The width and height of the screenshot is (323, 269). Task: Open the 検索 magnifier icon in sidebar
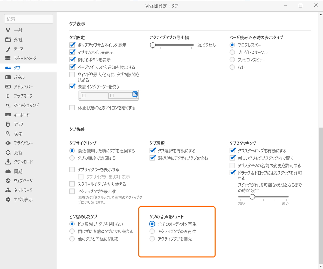(x=8, y=134)
